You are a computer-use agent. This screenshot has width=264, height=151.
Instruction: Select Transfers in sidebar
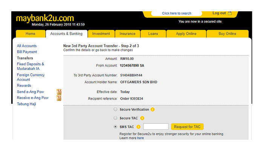[x=25, y=58]
